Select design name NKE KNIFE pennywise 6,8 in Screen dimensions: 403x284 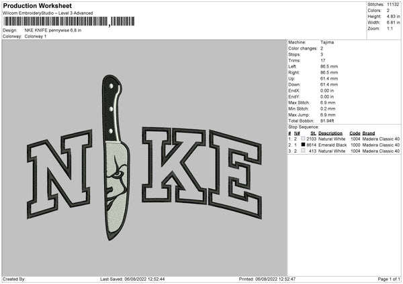(x=53, y=30)
